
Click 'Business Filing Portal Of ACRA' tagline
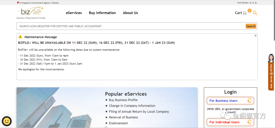[31, 18]
